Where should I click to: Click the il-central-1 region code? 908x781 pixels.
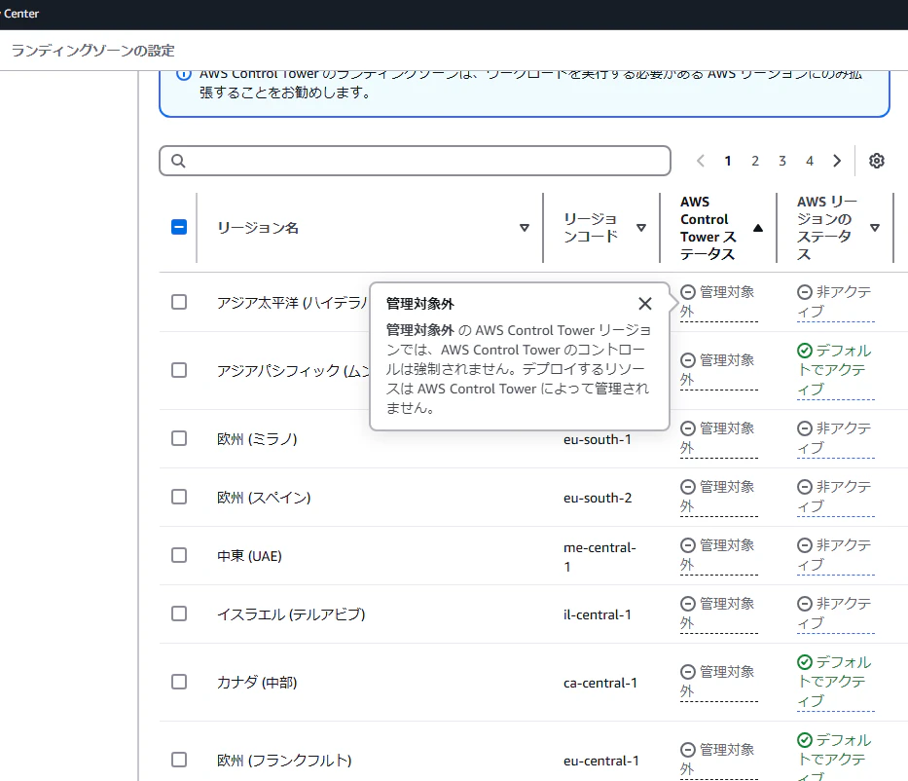[597, 615]
